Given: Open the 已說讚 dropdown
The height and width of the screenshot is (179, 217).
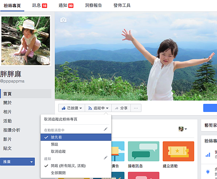Looking at the screenshot, I should tap(72, 108).
